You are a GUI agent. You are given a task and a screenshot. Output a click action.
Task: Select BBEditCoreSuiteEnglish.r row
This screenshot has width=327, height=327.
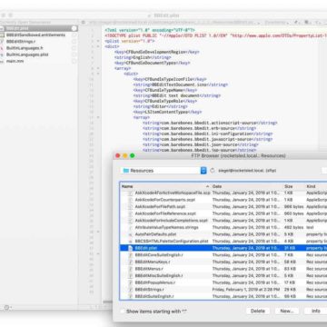(223, 255)
